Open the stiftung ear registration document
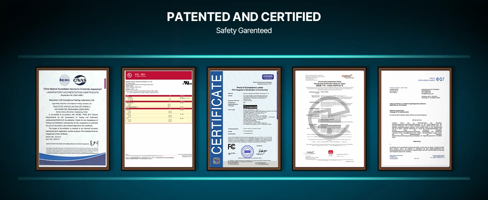The height and width of the screenshot is (200, 488). pos(415,119)
